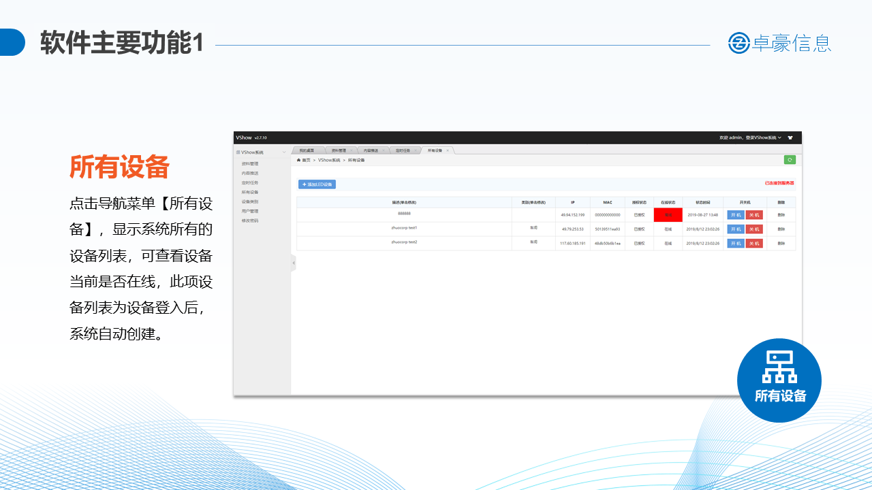Switch to the 资料管理 tab
The height and width of the screenshot is (490, 872).
point(339,150)
